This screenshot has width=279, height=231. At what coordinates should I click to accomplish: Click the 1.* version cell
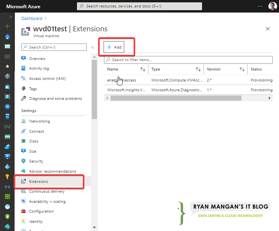[x=209, y=90]
